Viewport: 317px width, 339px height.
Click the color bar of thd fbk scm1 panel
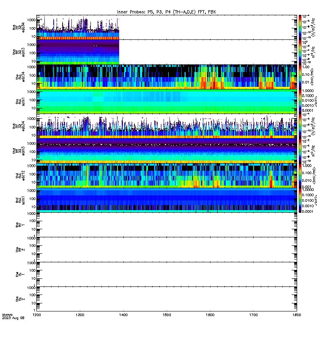pos(300,200)
